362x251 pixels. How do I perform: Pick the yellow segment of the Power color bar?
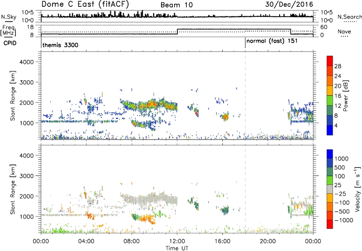(x=330, y=91)
